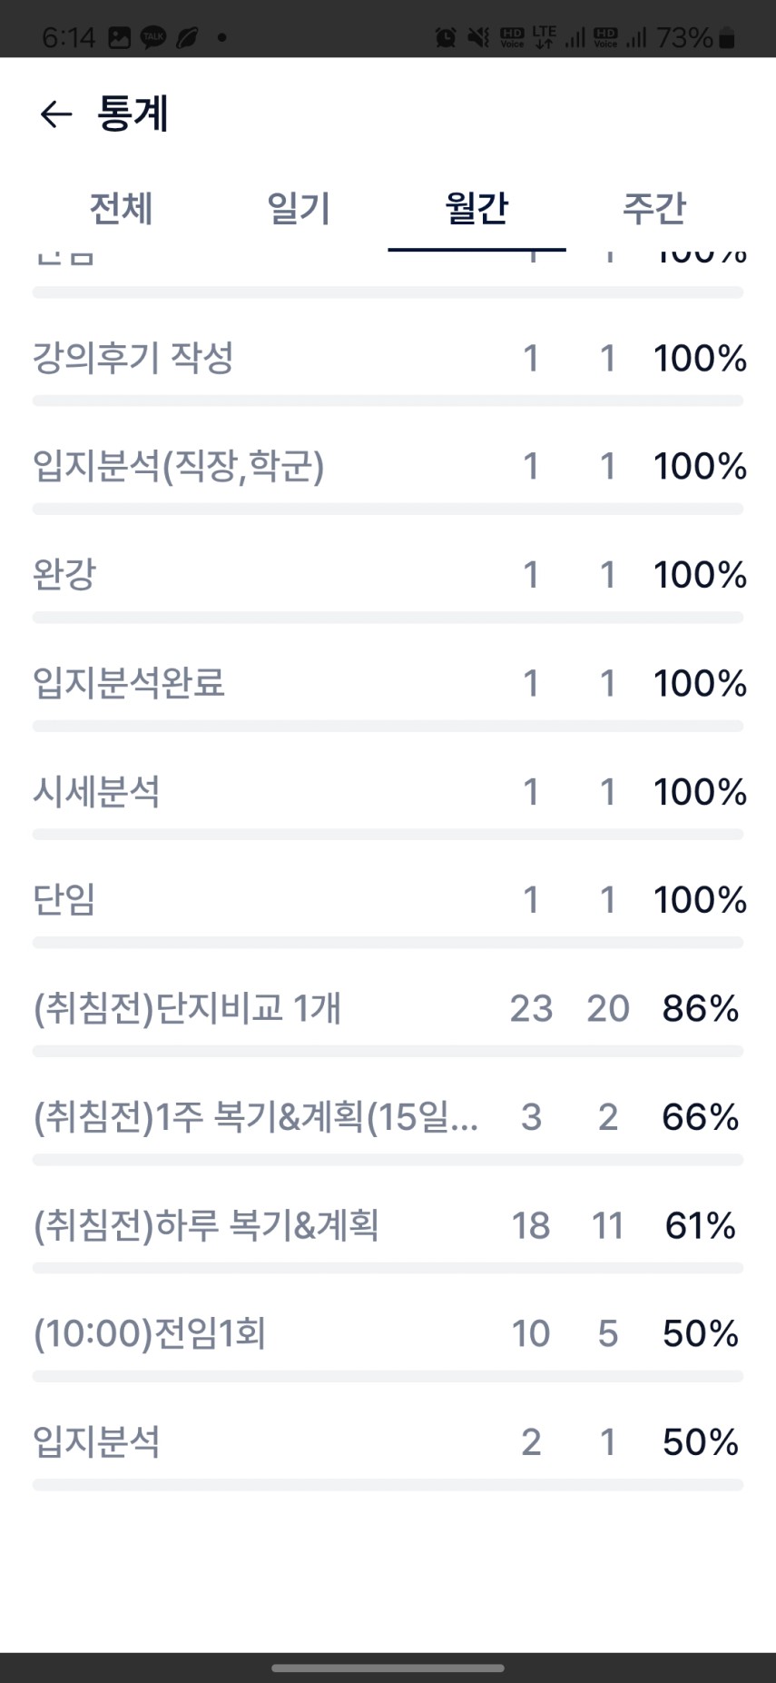Open the 주간 tab
The width and height of the screenshot is (776, 1683).
click(x=653, y=208)
